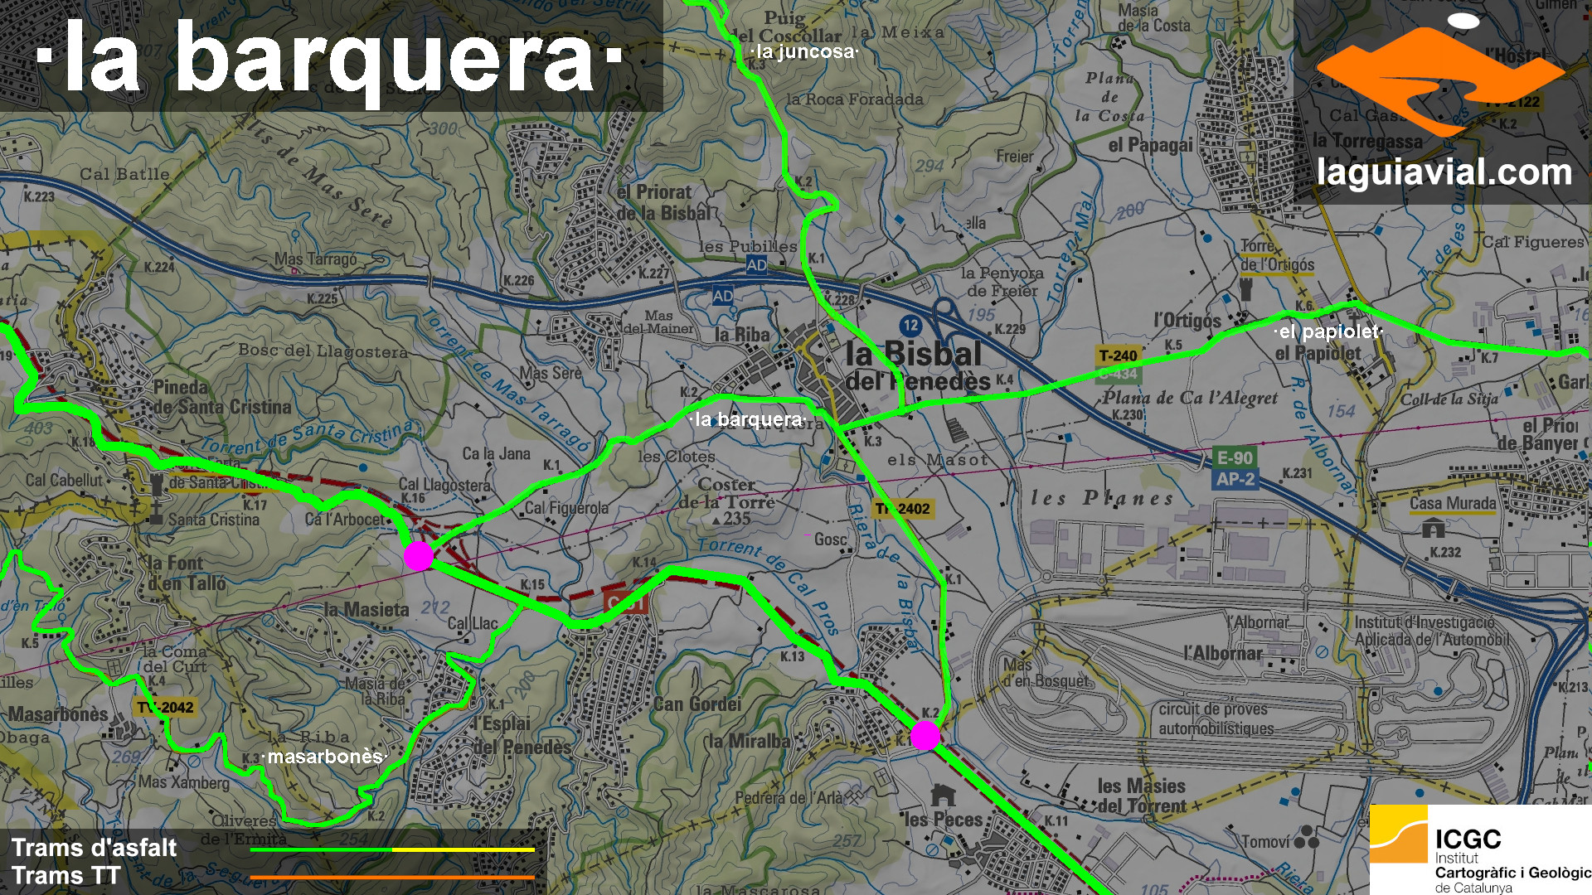
Task: Select the white '·masarbonès·' route label
Action: coord(325,757)
